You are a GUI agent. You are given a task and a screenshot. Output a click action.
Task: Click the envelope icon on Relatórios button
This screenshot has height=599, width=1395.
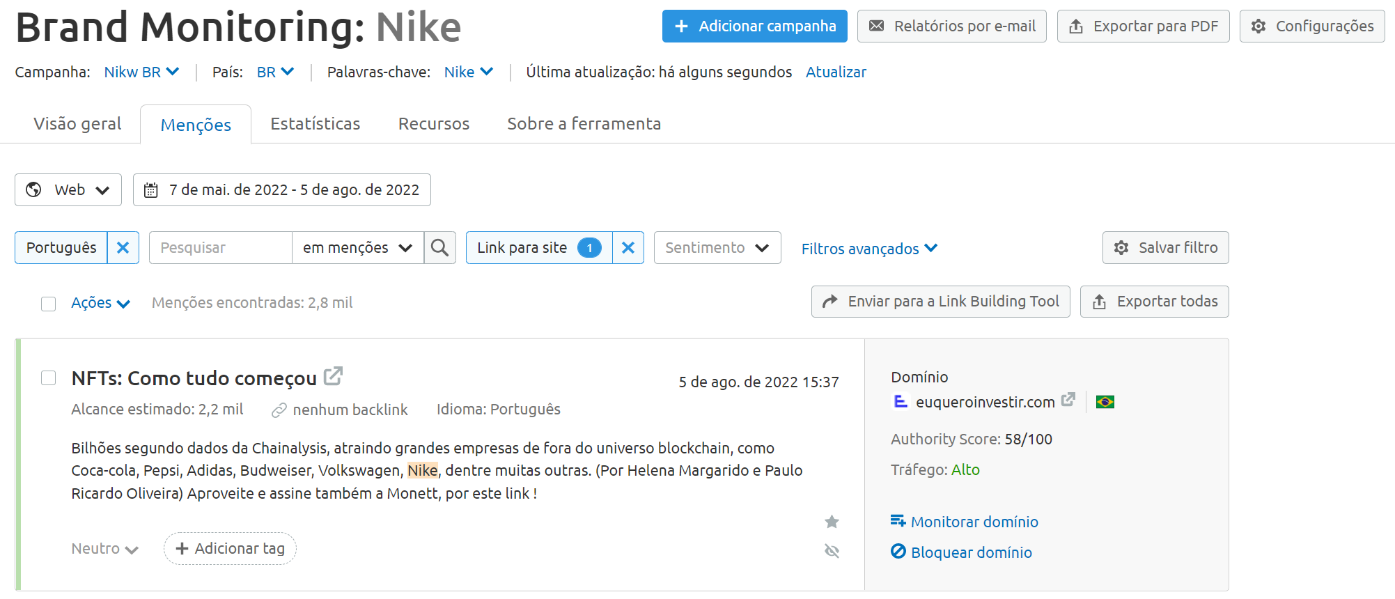click(876, 26)
